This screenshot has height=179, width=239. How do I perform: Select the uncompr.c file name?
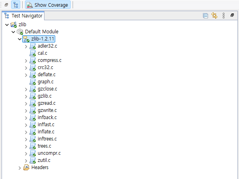tap(49, 153)
